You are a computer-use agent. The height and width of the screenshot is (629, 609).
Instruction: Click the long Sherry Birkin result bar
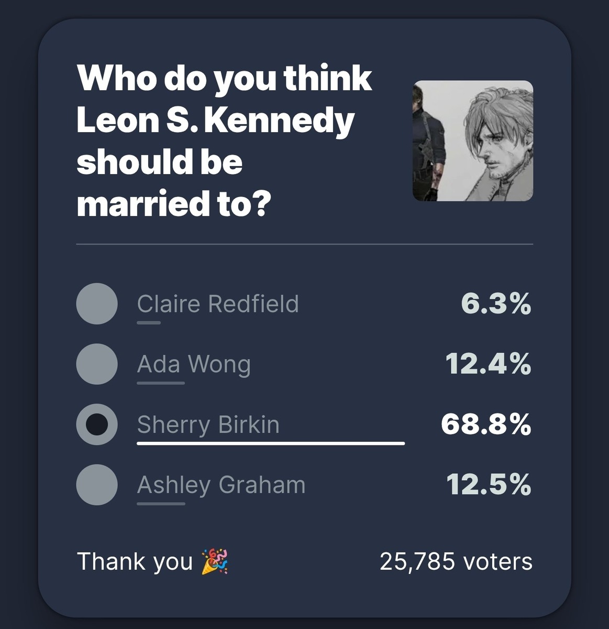pos(271,443)
